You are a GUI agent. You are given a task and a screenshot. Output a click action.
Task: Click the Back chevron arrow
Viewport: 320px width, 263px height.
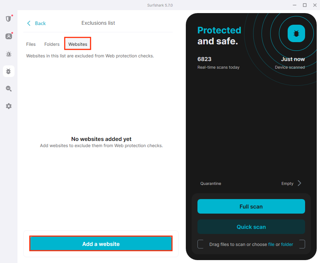29,23
